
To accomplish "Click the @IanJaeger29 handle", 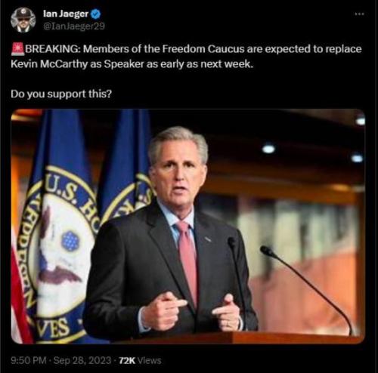I will 74,26.
